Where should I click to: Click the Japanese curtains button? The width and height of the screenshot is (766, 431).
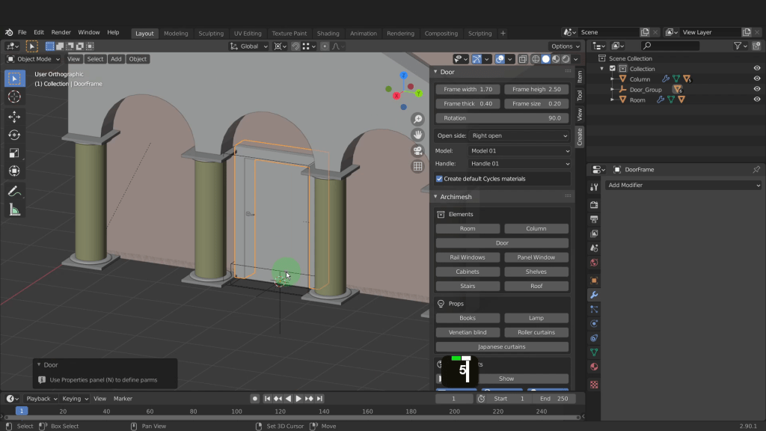[502, 346]
